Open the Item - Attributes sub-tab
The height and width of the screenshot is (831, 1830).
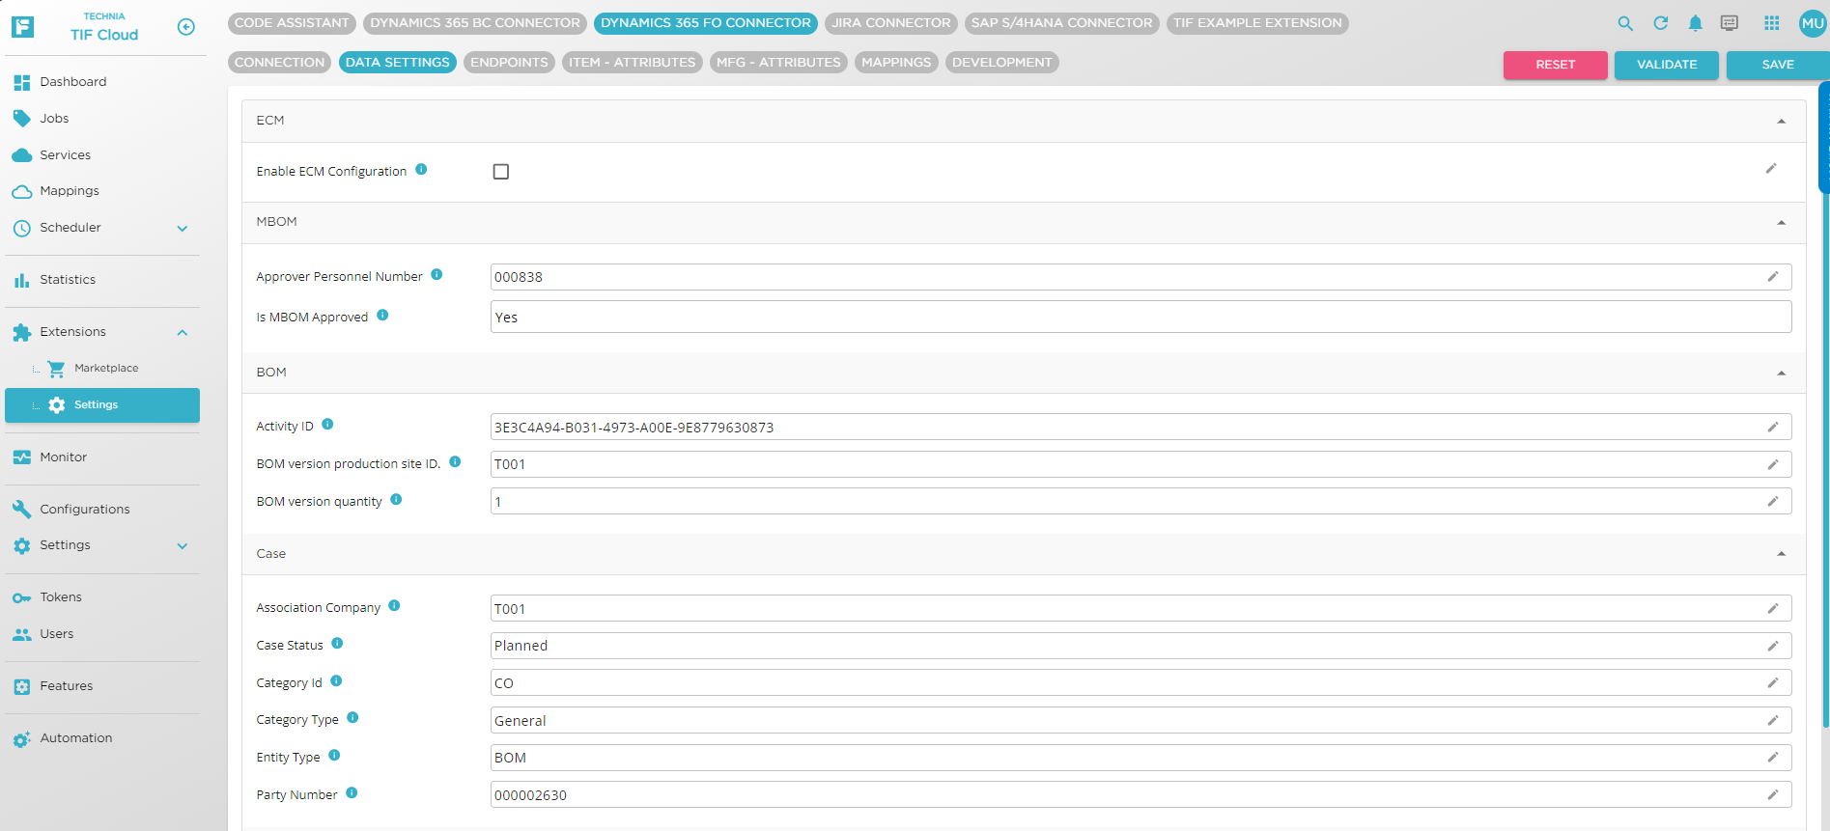pyautogui.click(x=633, y=63)
